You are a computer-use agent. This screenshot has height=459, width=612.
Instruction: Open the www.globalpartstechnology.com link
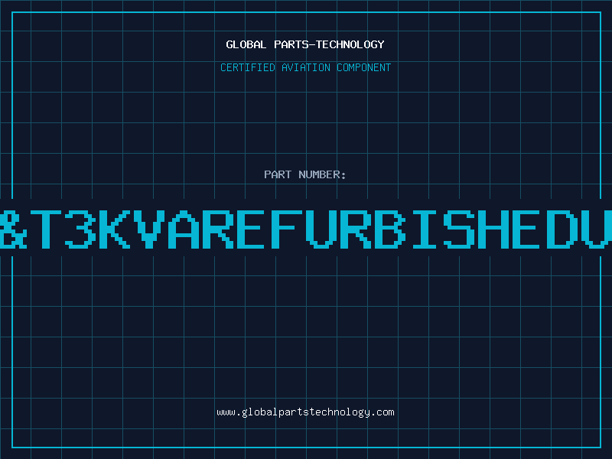tap(305, 412)
